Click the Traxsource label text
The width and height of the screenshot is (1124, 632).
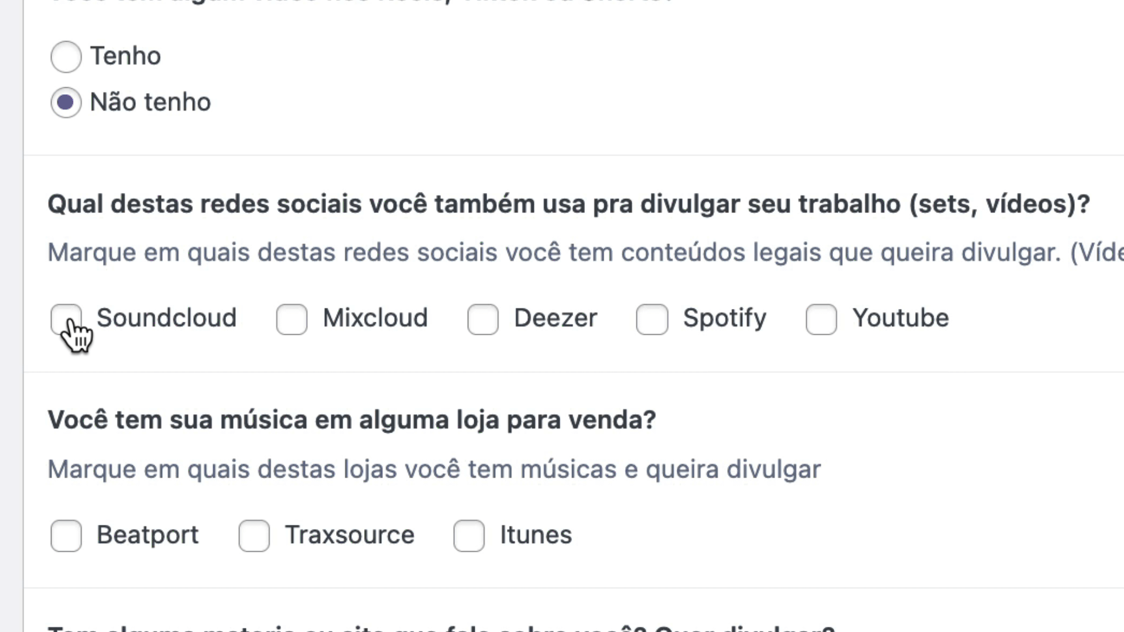coord(349,535)
